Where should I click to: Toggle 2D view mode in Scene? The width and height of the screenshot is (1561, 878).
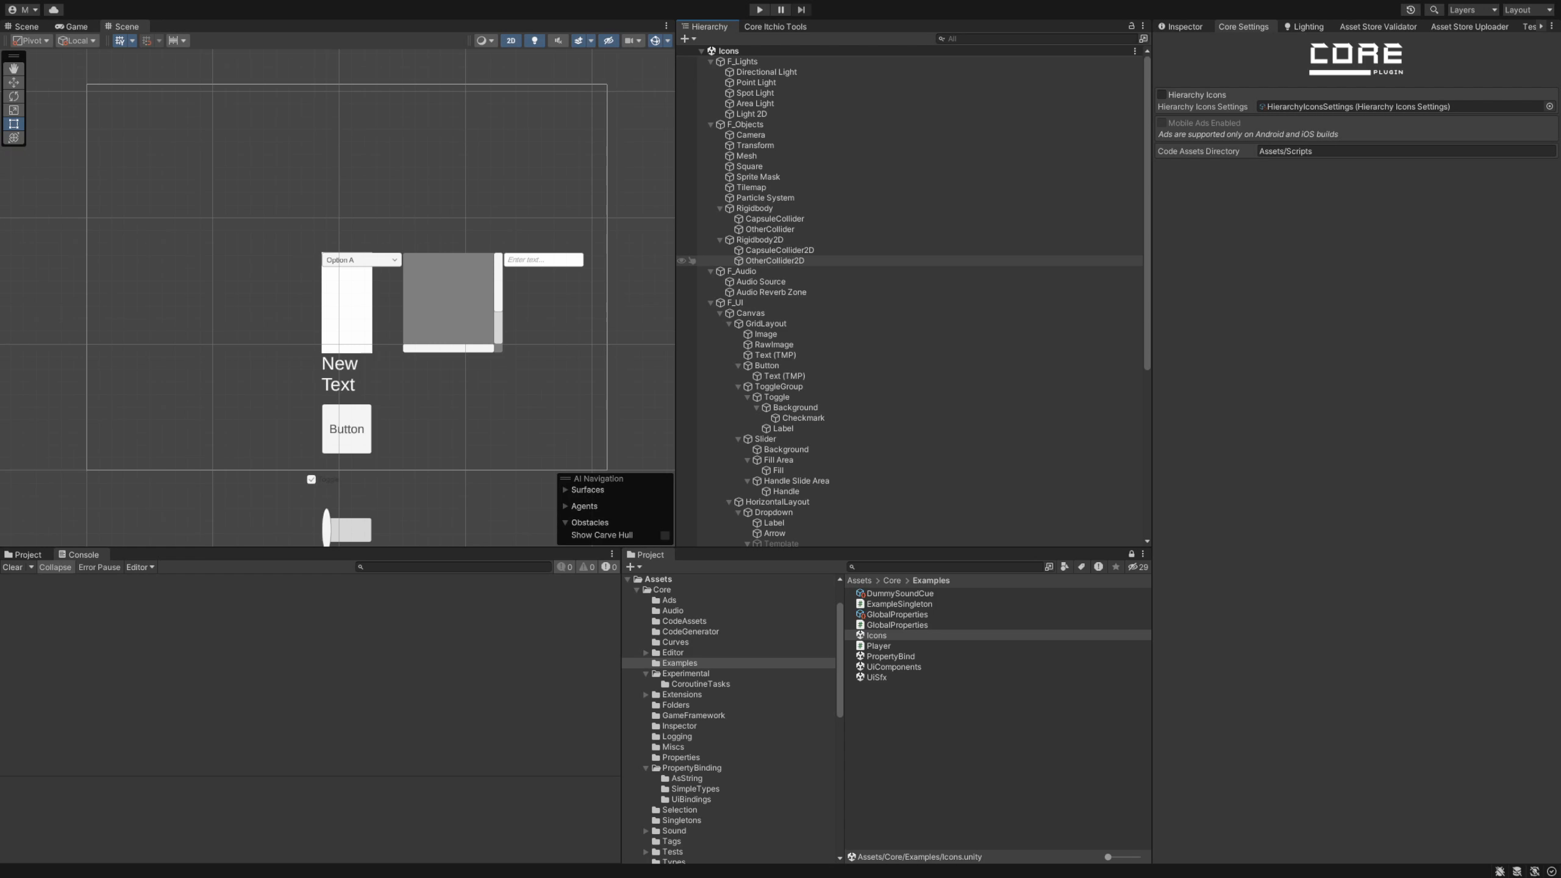point(510,41)
